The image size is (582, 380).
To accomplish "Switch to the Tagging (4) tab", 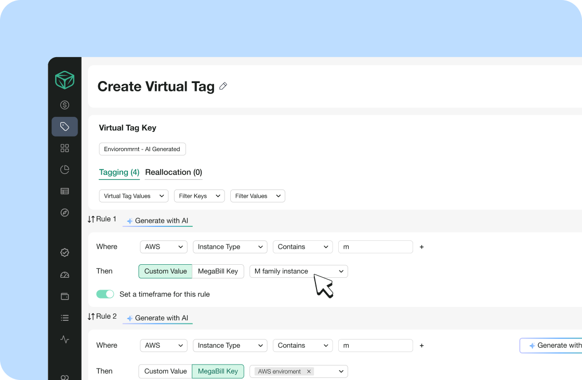I will coord(119,172).
